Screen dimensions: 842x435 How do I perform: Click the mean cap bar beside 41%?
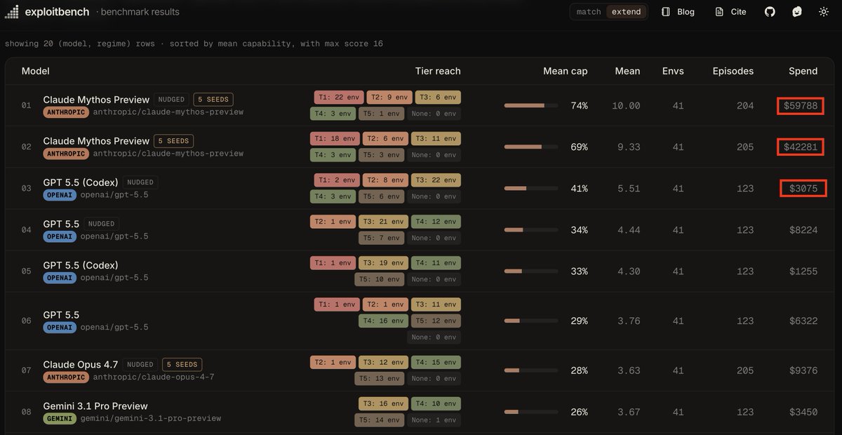(531, 189)
